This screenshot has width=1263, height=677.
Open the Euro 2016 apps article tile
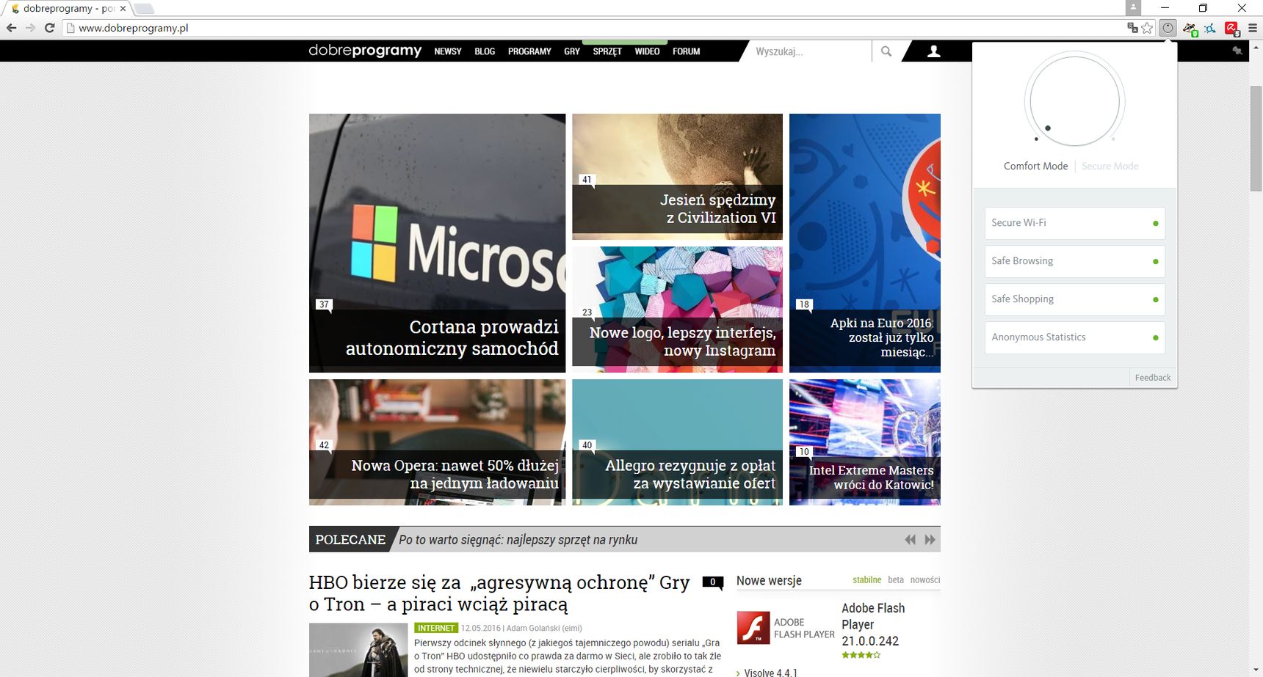click(865, 243)
